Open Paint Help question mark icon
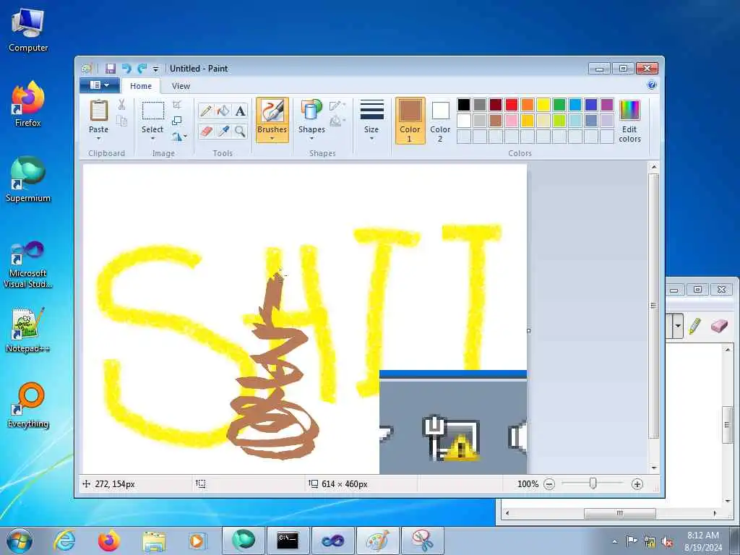Viewport: 740px width, 555px height. coord(652,85)
